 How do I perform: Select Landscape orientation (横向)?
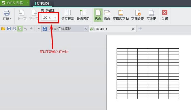pyautogui.click(x=107, y=15)
